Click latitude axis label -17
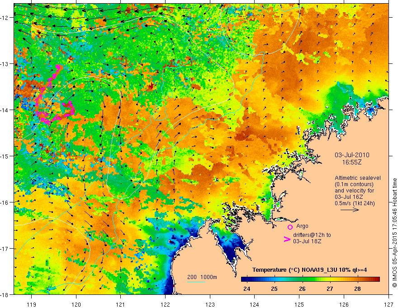The height and width of the screenshot is (308, 398). point(5,249)
